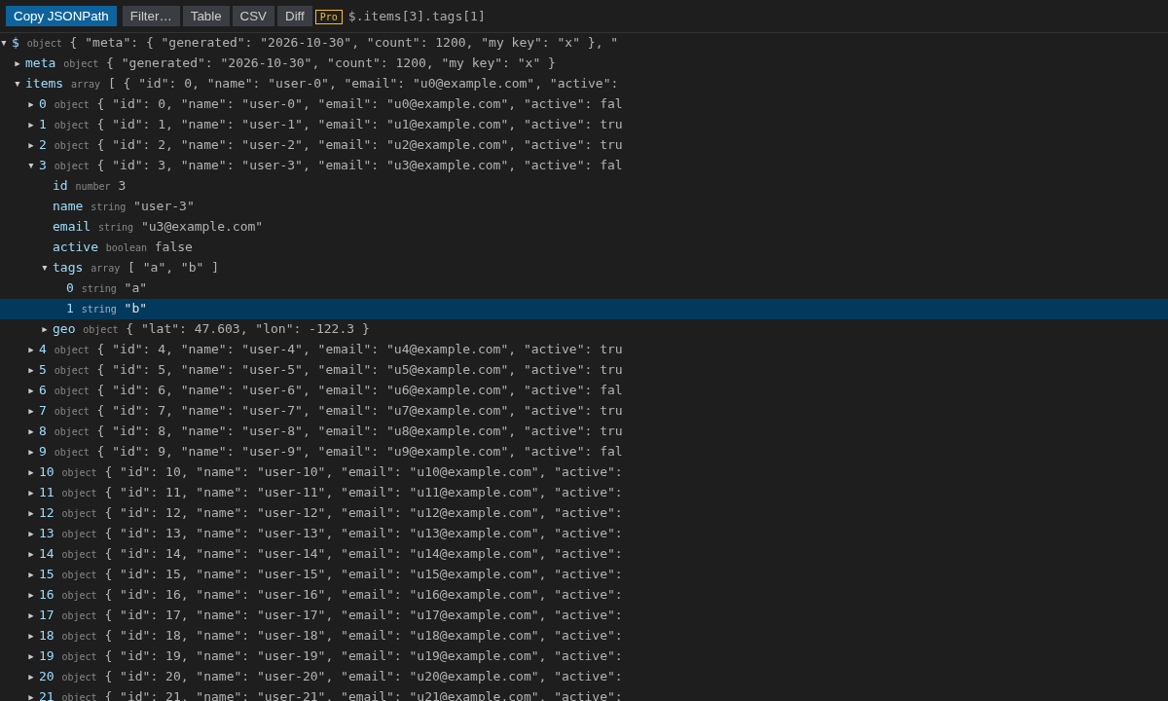The image size is (1168, 701).
Task: Expand the meta object node
Action: [18, 63]
